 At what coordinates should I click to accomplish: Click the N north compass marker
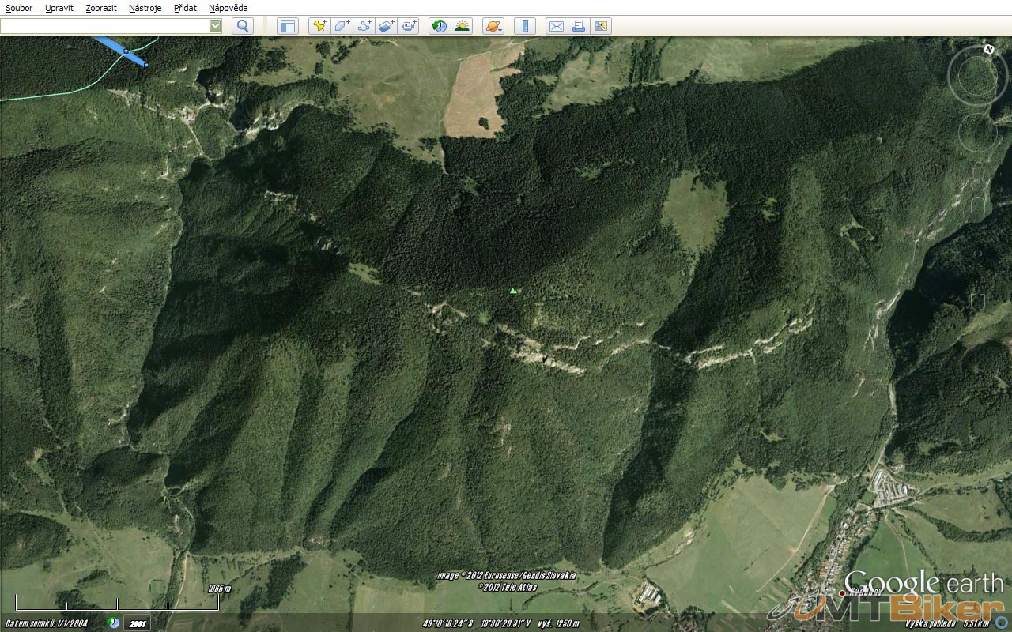coord(988,49)
